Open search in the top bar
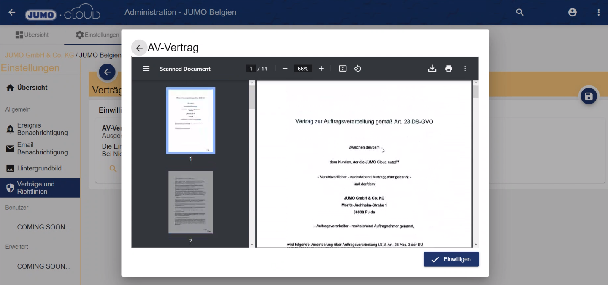 tap(520, 12)
